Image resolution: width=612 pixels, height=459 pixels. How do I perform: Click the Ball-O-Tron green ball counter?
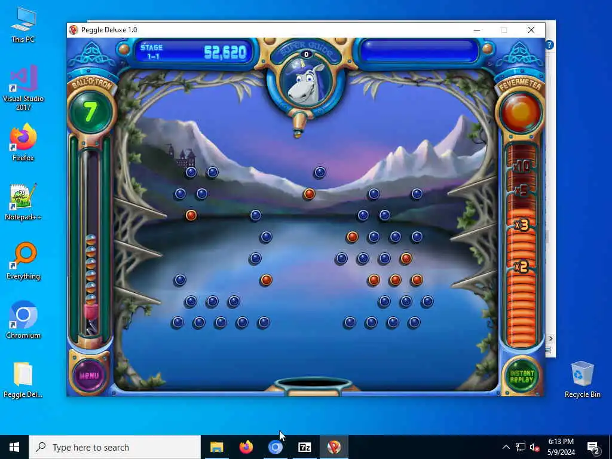(x=91, y=112)
